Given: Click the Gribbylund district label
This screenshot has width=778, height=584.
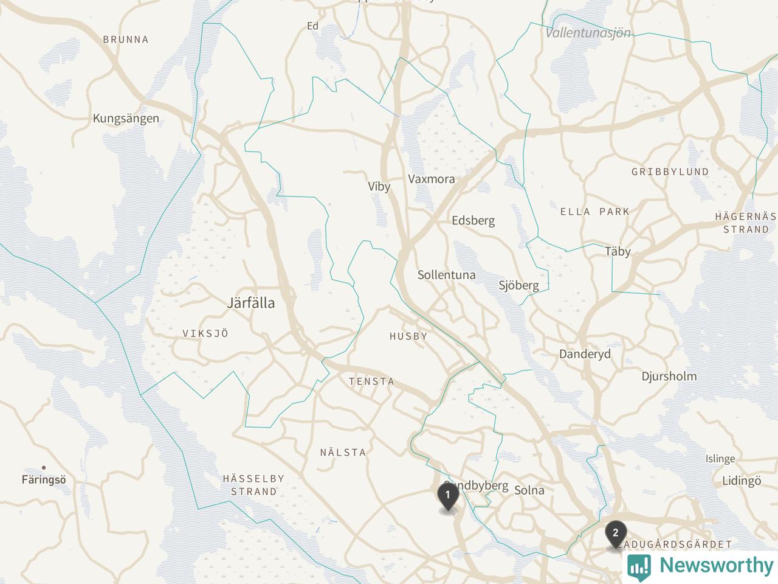Looking at the screenshot, I should (x=670, y=172).
